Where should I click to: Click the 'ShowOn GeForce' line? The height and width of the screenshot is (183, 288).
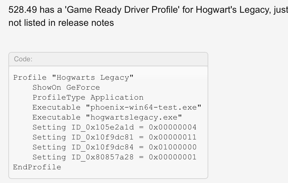point(66,87)
